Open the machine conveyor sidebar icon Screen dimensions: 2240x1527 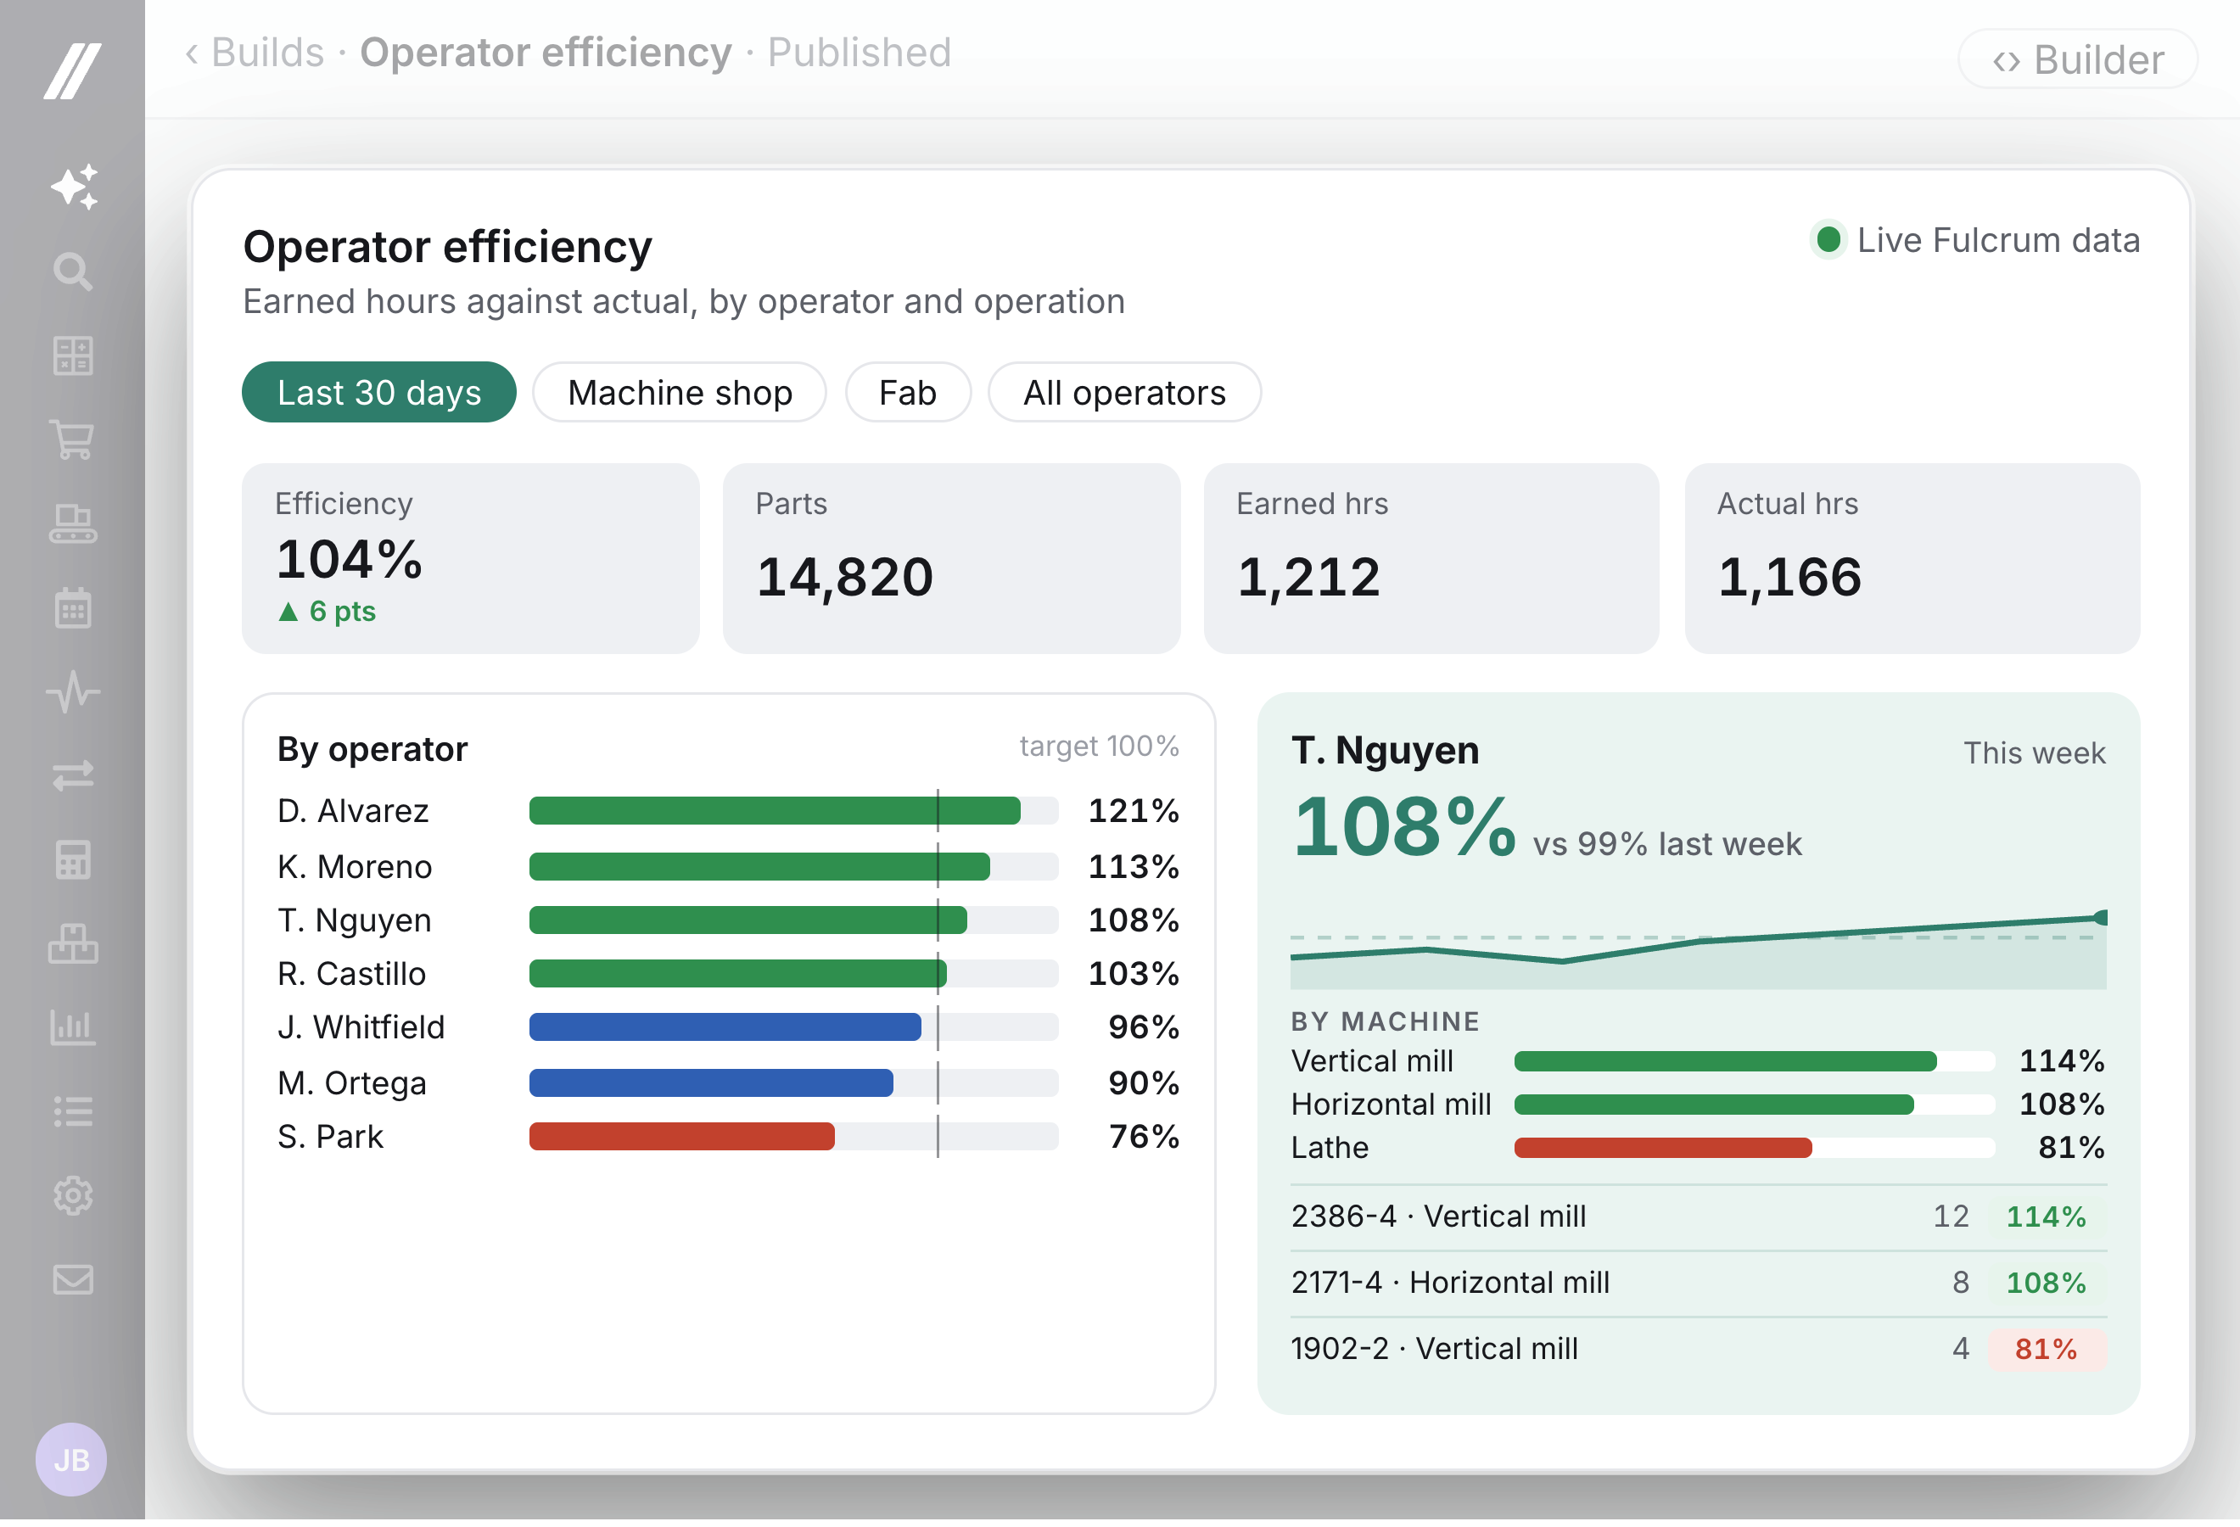[73, 525]
